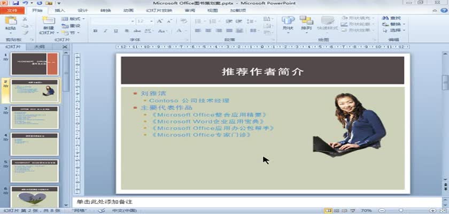Click the Copy icon in clipboard group

25,26
